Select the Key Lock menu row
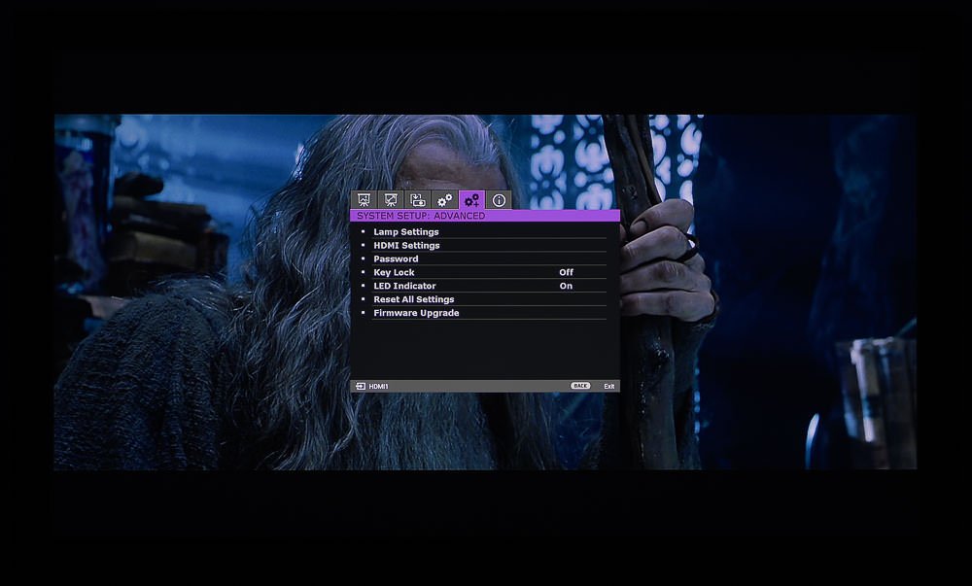This screenshot has width=972, height=586. pyautogui.click(x=483, y=272)
